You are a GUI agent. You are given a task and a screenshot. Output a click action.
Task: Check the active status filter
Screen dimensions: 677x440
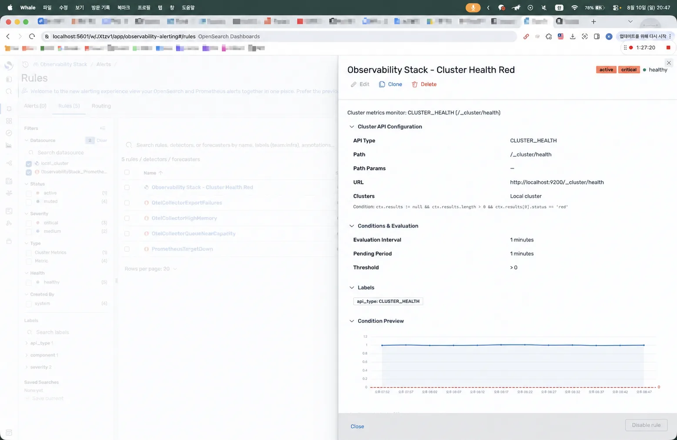coord(29,193)
